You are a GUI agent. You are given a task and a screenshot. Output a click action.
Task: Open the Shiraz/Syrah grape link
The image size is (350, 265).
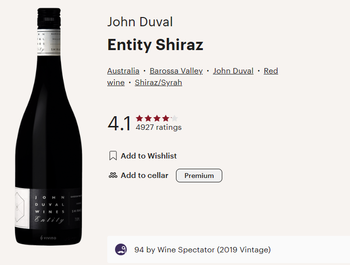coord(158,83)
